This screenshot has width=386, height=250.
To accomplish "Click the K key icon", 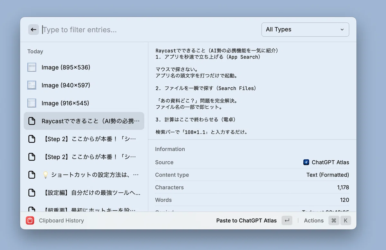I will (345, 220).
